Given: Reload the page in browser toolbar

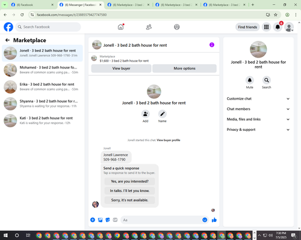Looking at the screenshot, I should pos(22,14).
